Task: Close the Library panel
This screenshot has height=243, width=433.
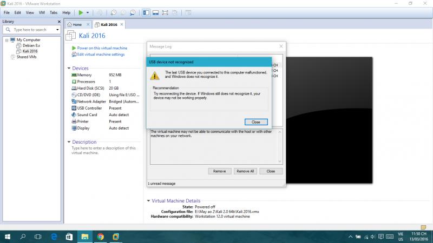Action: 59,22
